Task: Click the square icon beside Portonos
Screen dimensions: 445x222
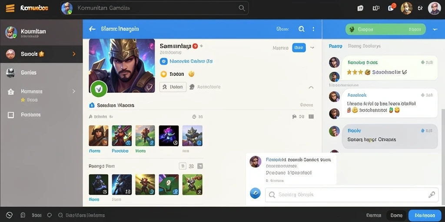Action: coord(10,115)
